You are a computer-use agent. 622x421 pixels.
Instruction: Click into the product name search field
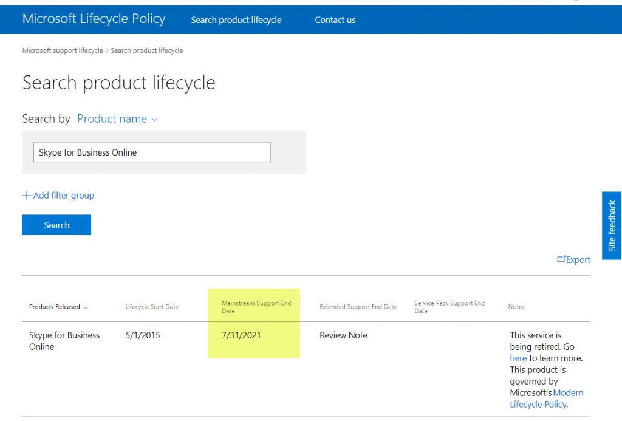pos(151,152)
